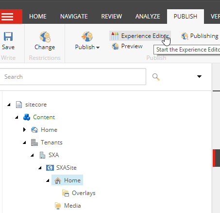The image size is (220, 213).
Task: Click the Publishing viewer icon
Action: 185,36
